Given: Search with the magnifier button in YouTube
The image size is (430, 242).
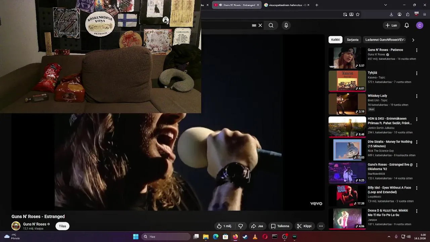Looking at the screenshot, I should click(x=271, y=25).
